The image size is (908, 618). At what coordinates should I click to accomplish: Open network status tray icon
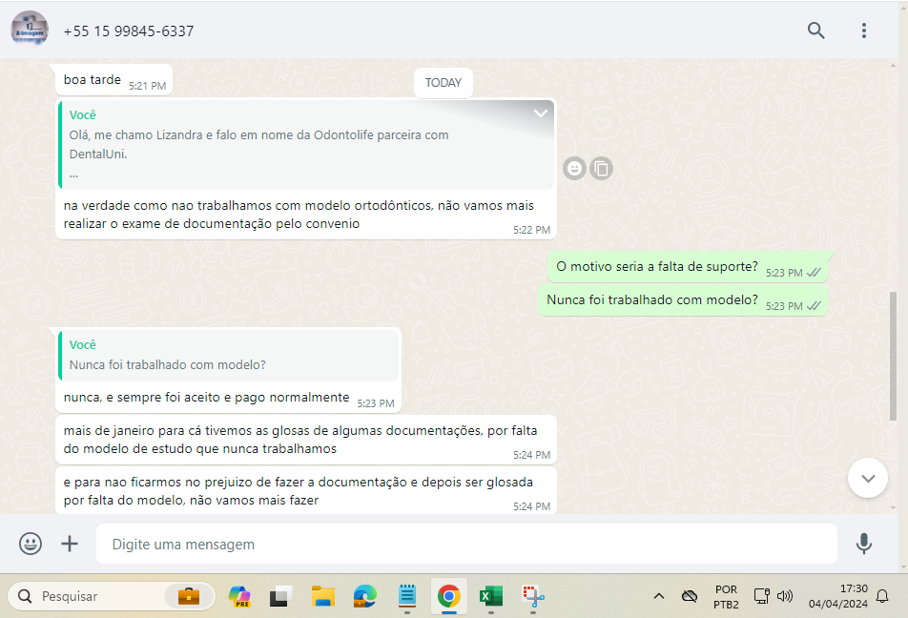click(761, 596)
